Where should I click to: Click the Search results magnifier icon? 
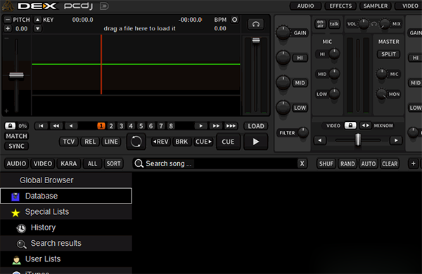click(x=22, y=244)
